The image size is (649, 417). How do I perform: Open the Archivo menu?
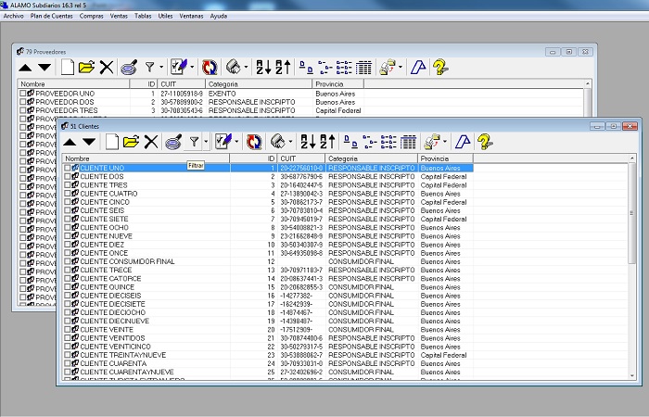[x=13, y=16]
